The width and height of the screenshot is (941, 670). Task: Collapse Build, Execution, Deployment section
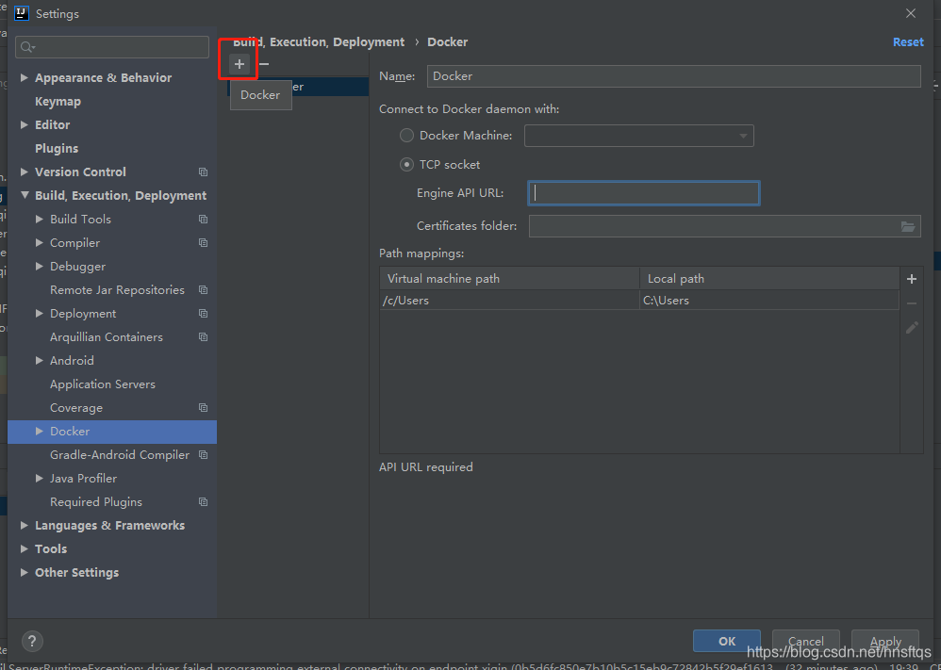(25, 196)
